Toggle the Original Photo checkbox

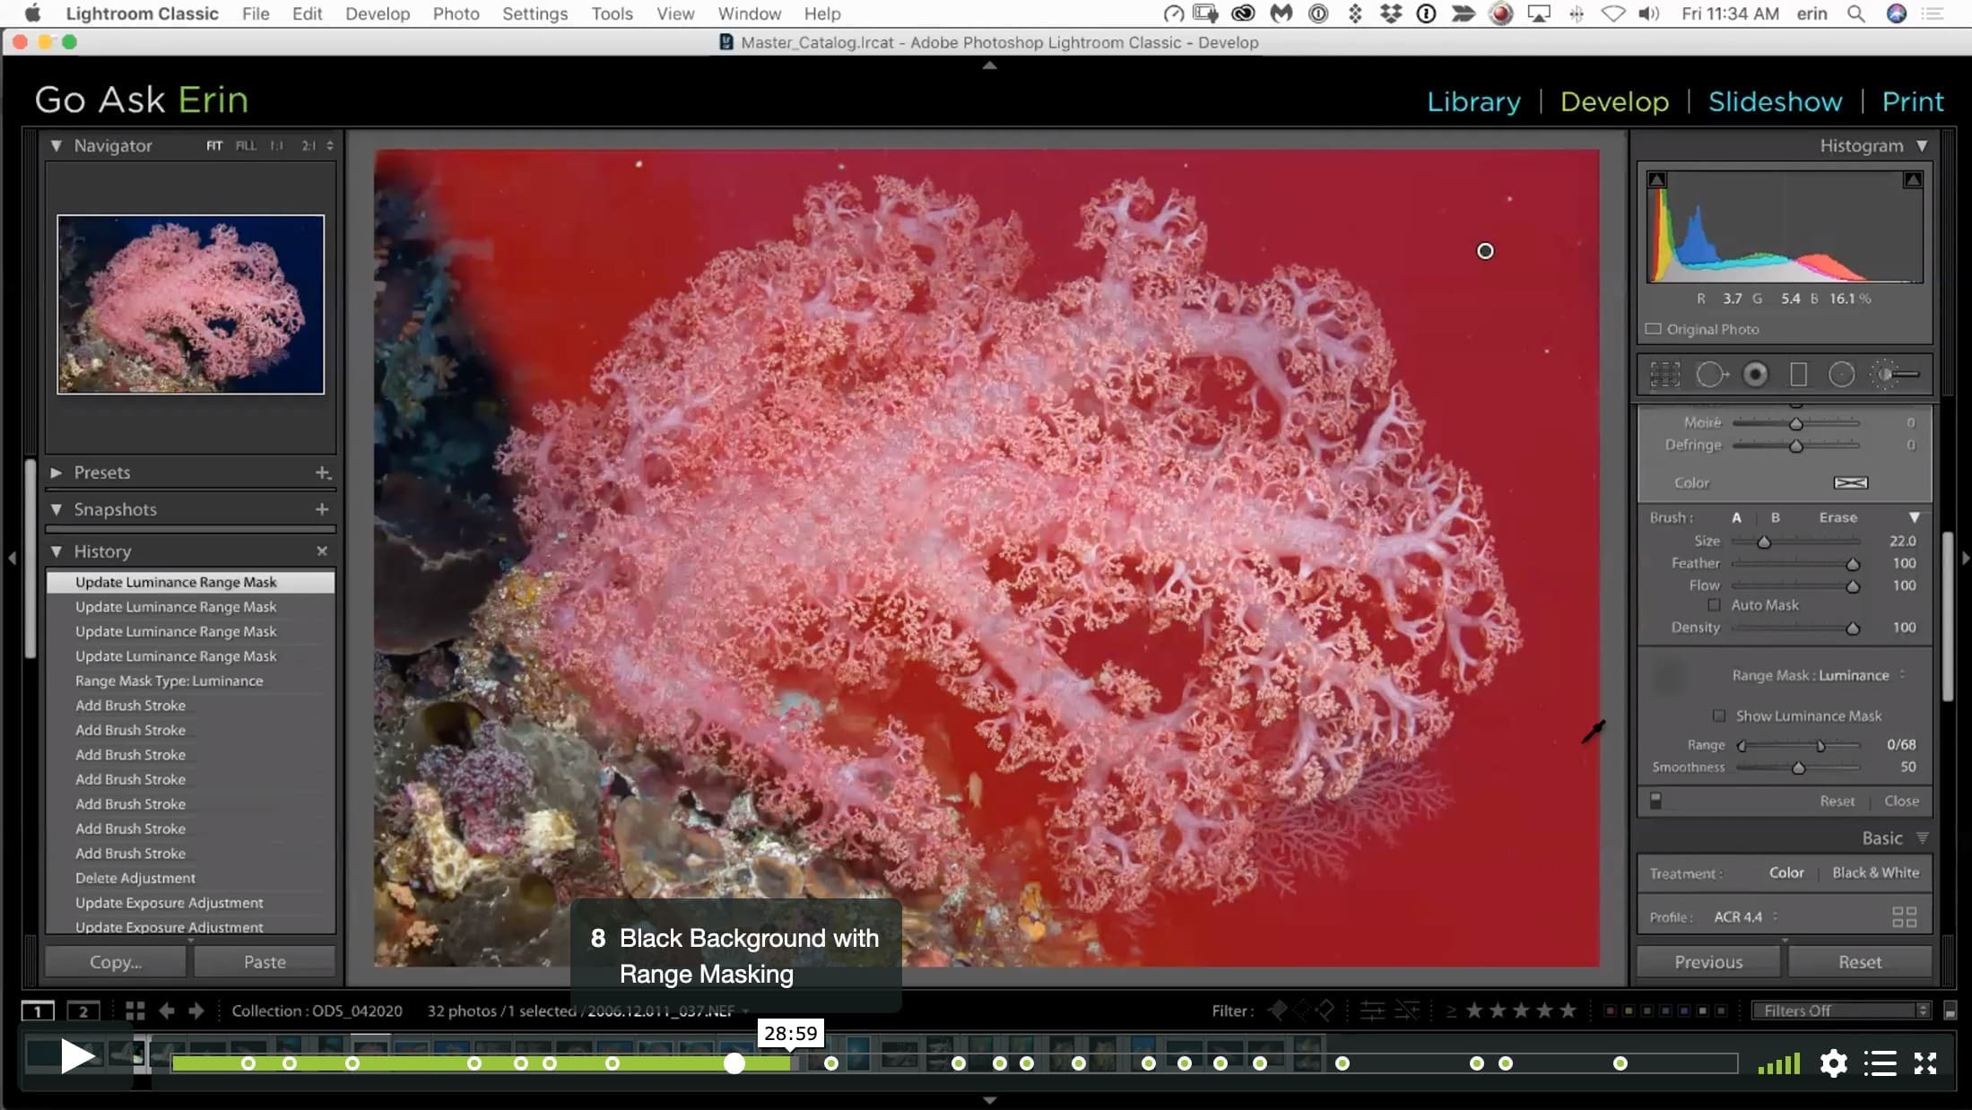[1653, 329]
